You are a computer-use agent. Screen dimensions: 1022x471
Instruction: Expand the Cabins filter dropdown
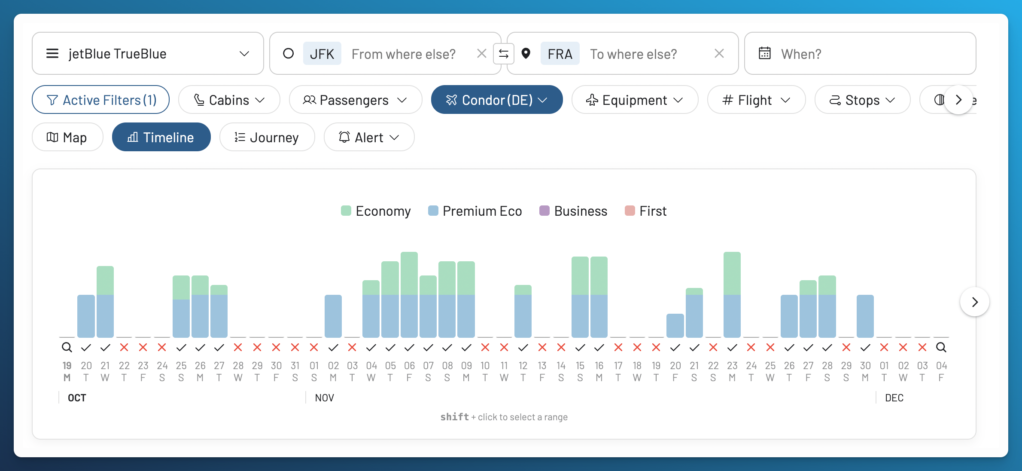pos(229,100)
